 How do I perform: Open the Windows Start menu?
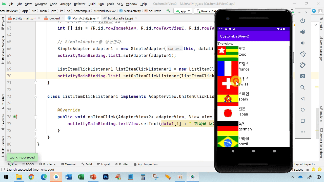click(6, 177)
